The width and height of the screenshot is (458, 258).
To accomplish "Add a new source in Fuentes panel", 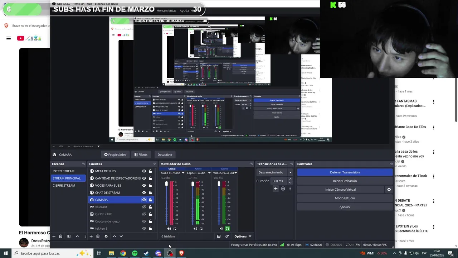I will coord(91,236).
